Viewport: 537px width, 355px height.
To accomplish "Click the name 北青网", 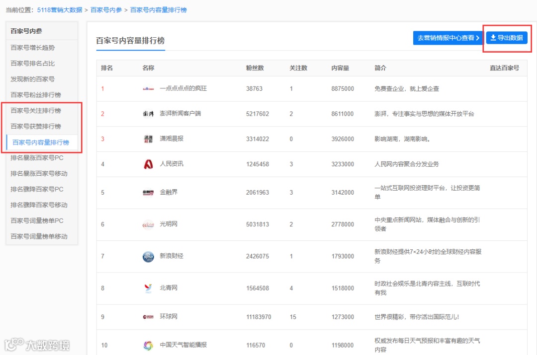I will pos(169,287).
